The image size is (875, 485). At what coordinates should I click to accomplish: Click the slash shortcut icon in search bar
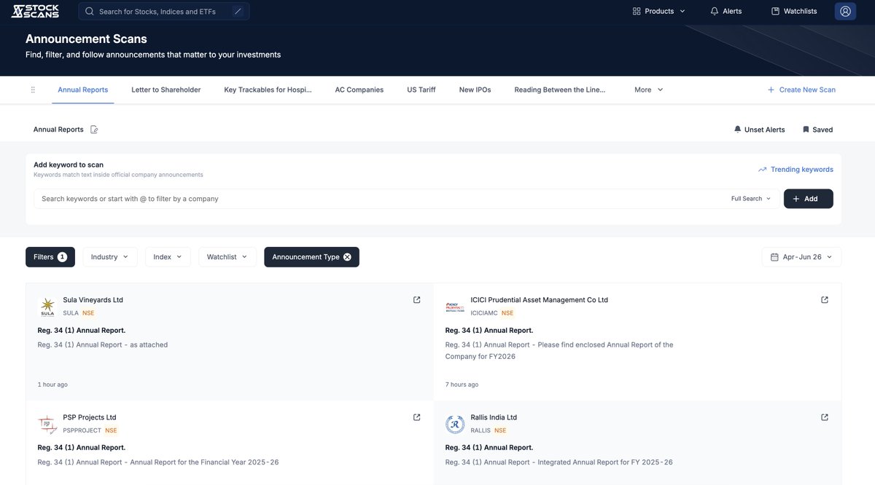tap(238, 11)
